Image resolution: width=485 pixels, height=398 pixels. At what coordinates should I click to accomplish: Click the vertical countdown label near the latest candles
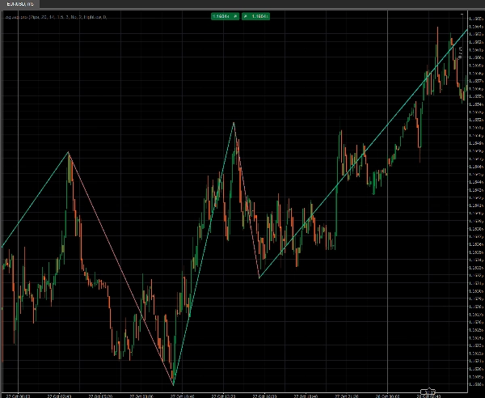(460, 53)
